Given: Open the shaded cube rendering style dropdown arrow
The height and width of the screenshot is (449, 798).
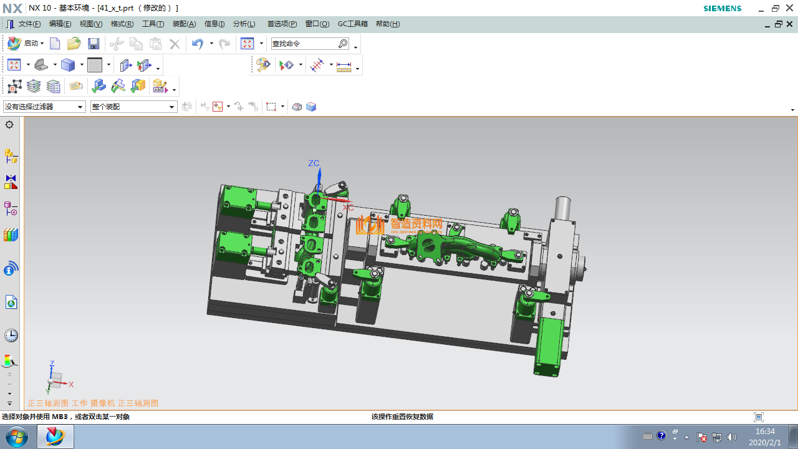Looking at the screenshot, I should (x=81, y=65).
